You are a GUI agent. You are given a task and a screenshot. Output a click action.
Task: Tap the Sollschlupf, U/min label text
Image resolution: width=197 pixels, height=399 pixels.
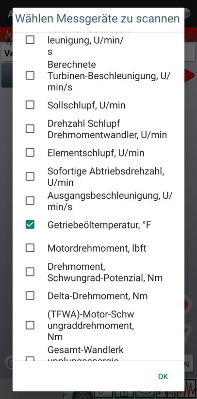[x=86, y=105]
